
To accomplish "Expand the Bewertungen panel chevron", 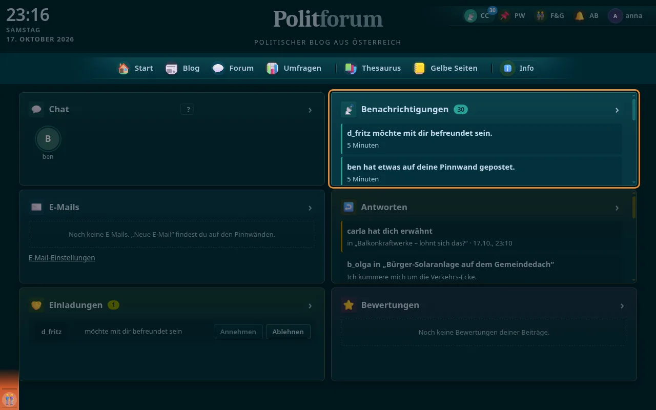I will tap(622, 306).
